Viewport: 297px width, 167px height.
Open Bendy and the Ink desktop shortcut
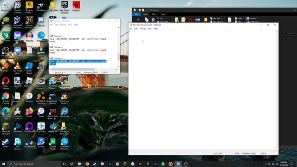pos(65,98)
